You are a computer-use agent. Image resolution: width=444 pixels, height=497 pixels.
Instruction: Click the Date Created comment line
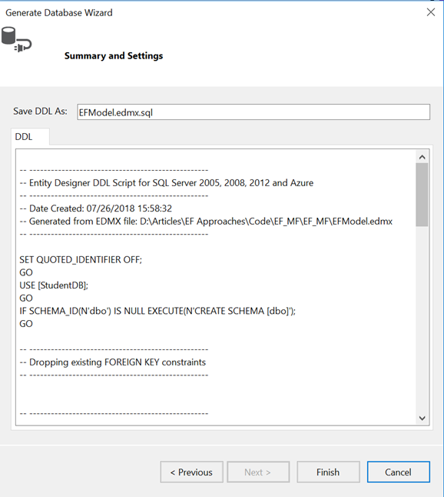96,208
